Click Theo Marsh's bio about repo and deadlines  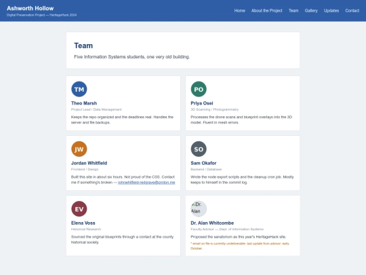(x=122, y=120)
